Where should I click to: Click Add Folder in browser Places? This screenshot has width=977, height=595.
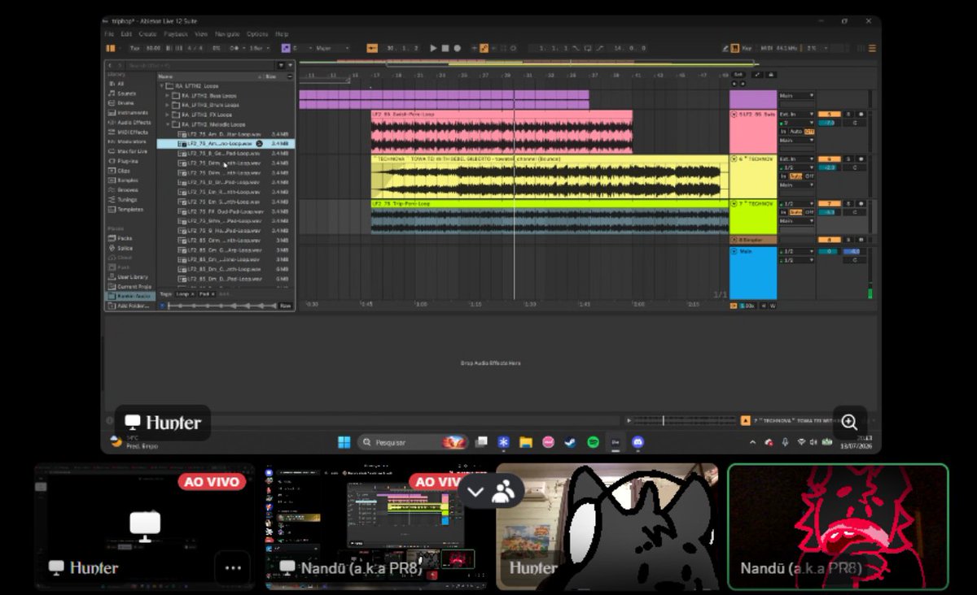click(130, 306)
